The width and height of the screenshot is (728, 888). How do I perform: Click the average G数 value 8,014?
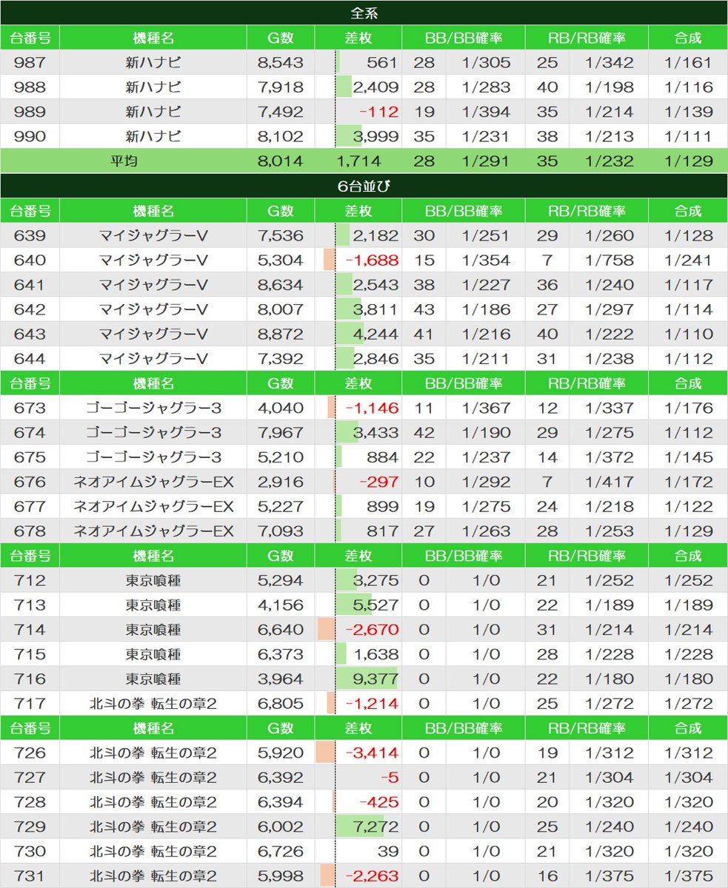click(x=281, y=161)
